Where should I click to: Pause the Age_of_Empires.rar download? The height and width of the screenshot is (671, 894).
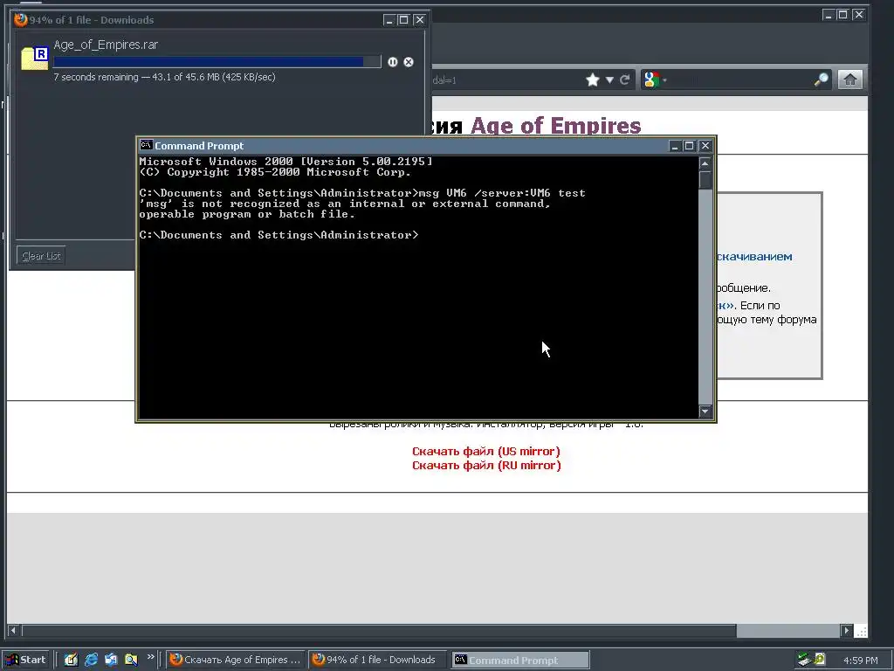[x=392, y=62]
